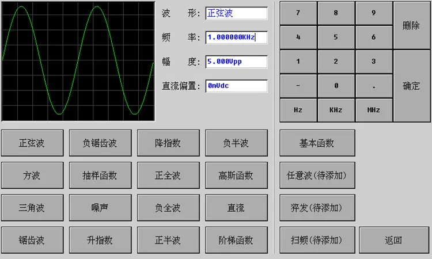Select the Hz unit key

click(x=298, y=110)
